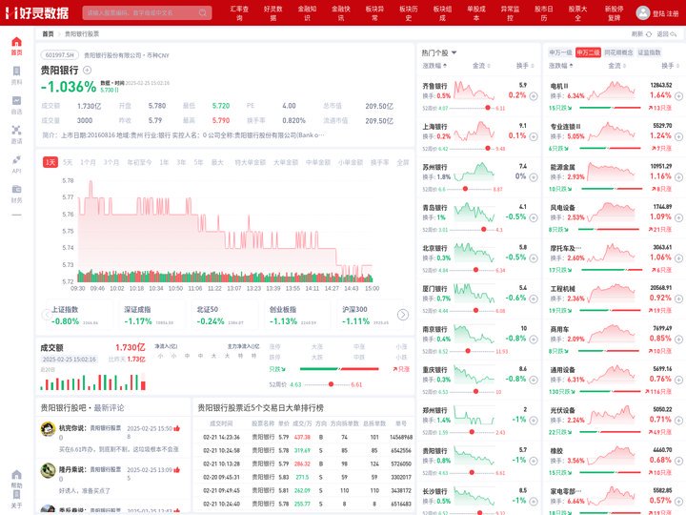Open the API sidebar icon
Screen dimensions: 686x515
[16, 164]
